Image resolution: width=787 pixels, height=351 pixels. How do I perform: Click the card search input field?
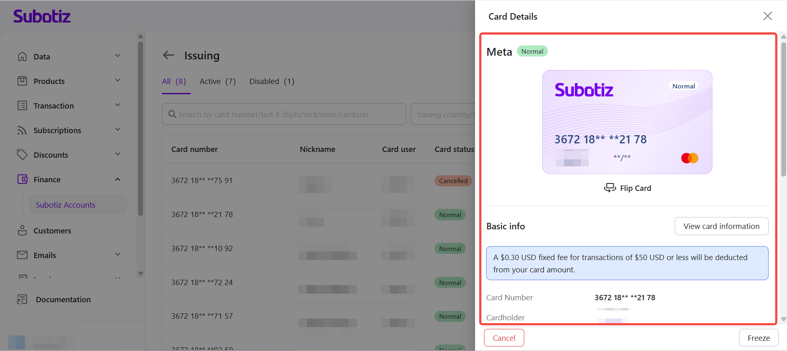pyautogui.click(x=284, y=114)
